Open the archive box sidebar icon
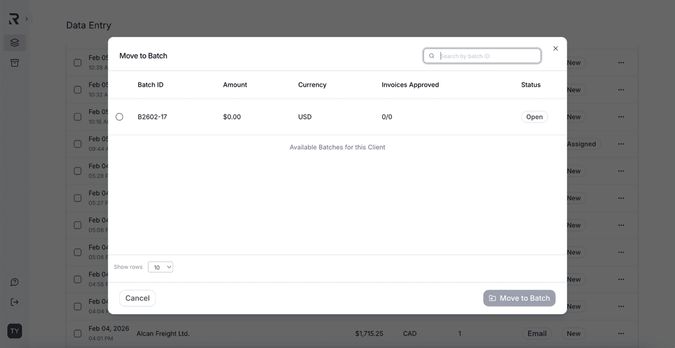This screenshot has height=348, width=675. click(15, 63)
